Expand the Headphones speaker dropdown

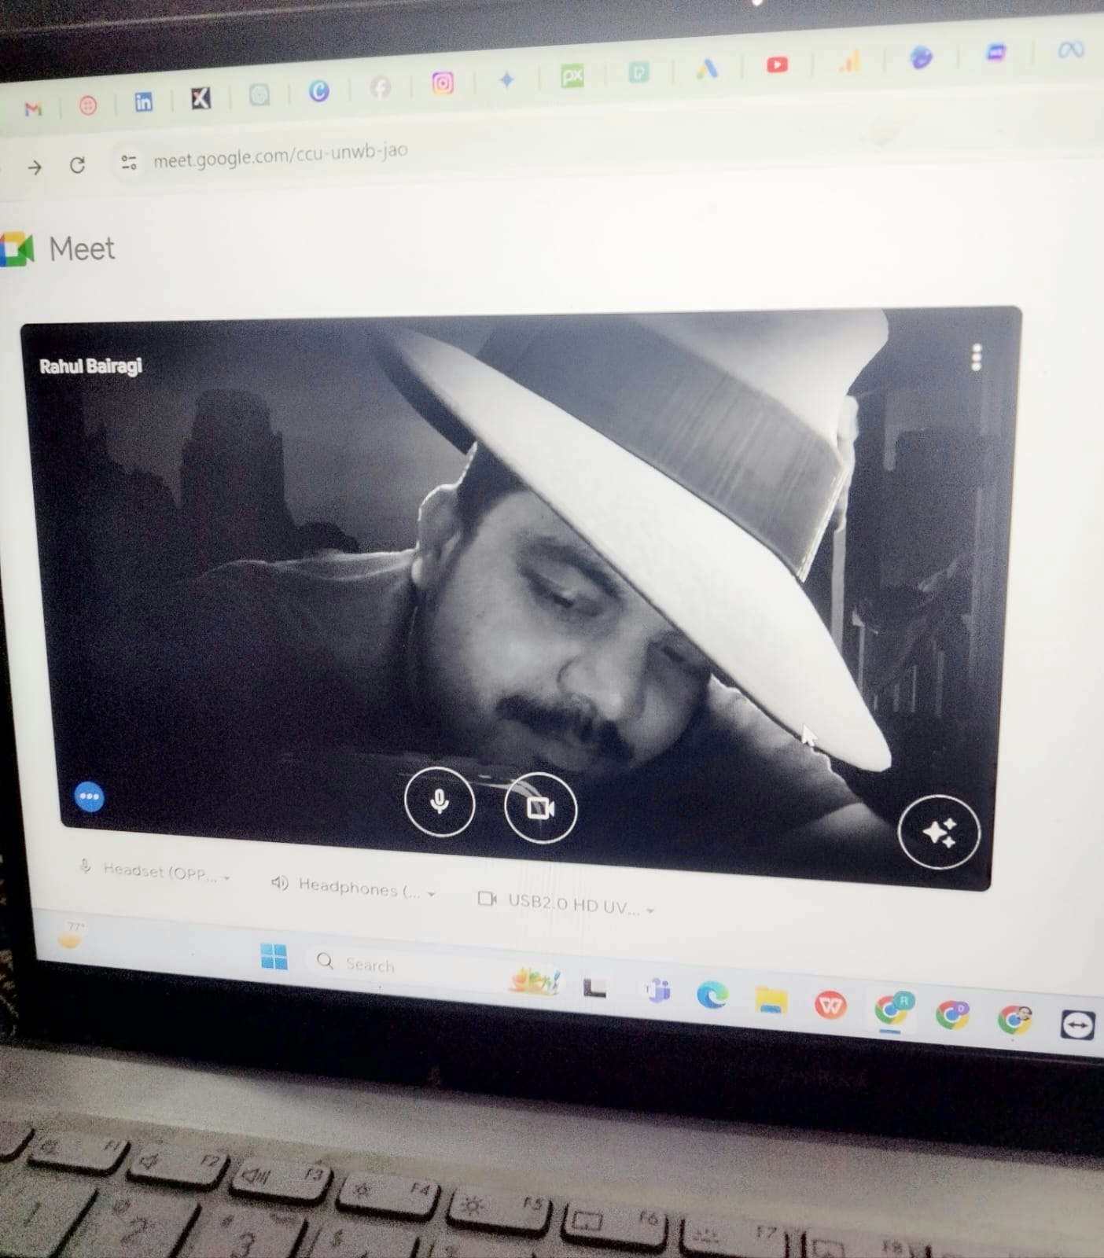[354, 888]
